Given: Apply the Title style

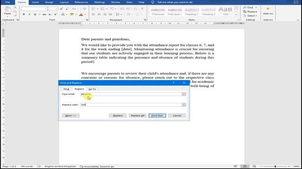Looking at the screenshot, I should [226, 11].
